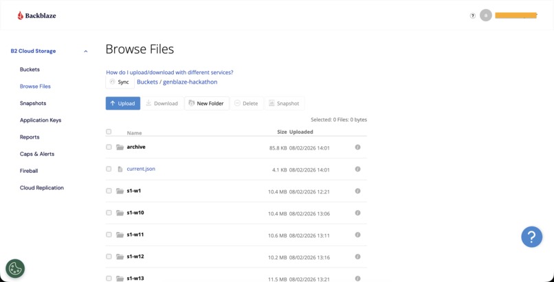Viewport: 554px width, 282px height.
Task: Open the archive folder name
Action: point(136,147)
